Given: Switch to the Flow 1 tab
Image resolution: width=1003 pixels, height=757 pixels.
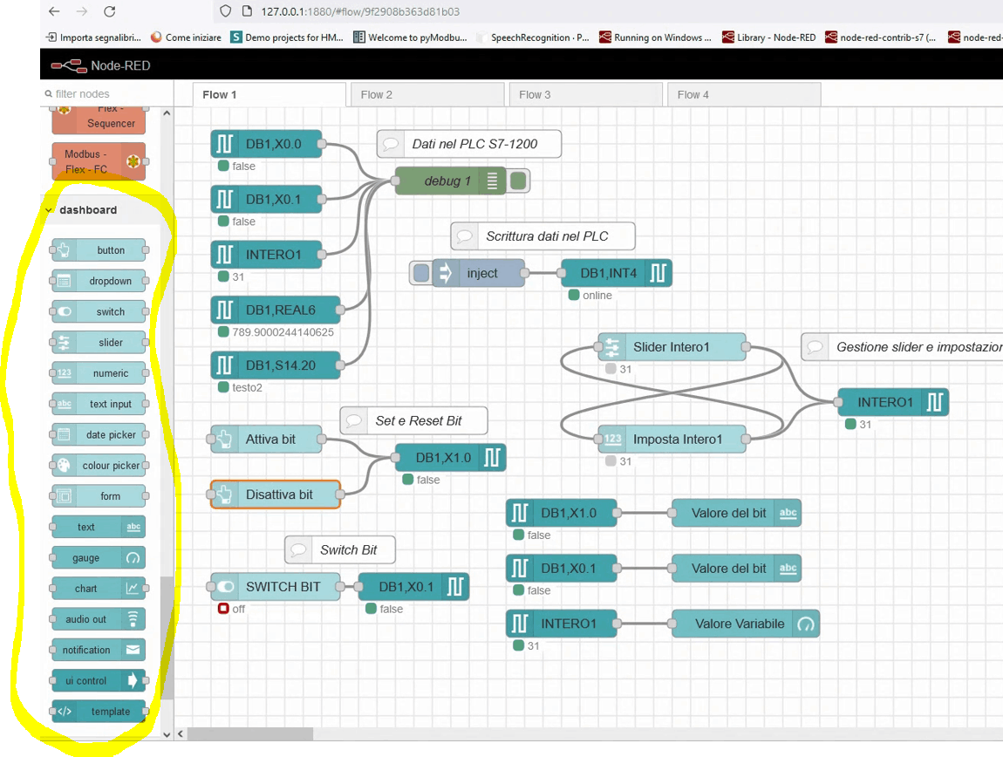Looking at the screenshot, I should [270, 95].
